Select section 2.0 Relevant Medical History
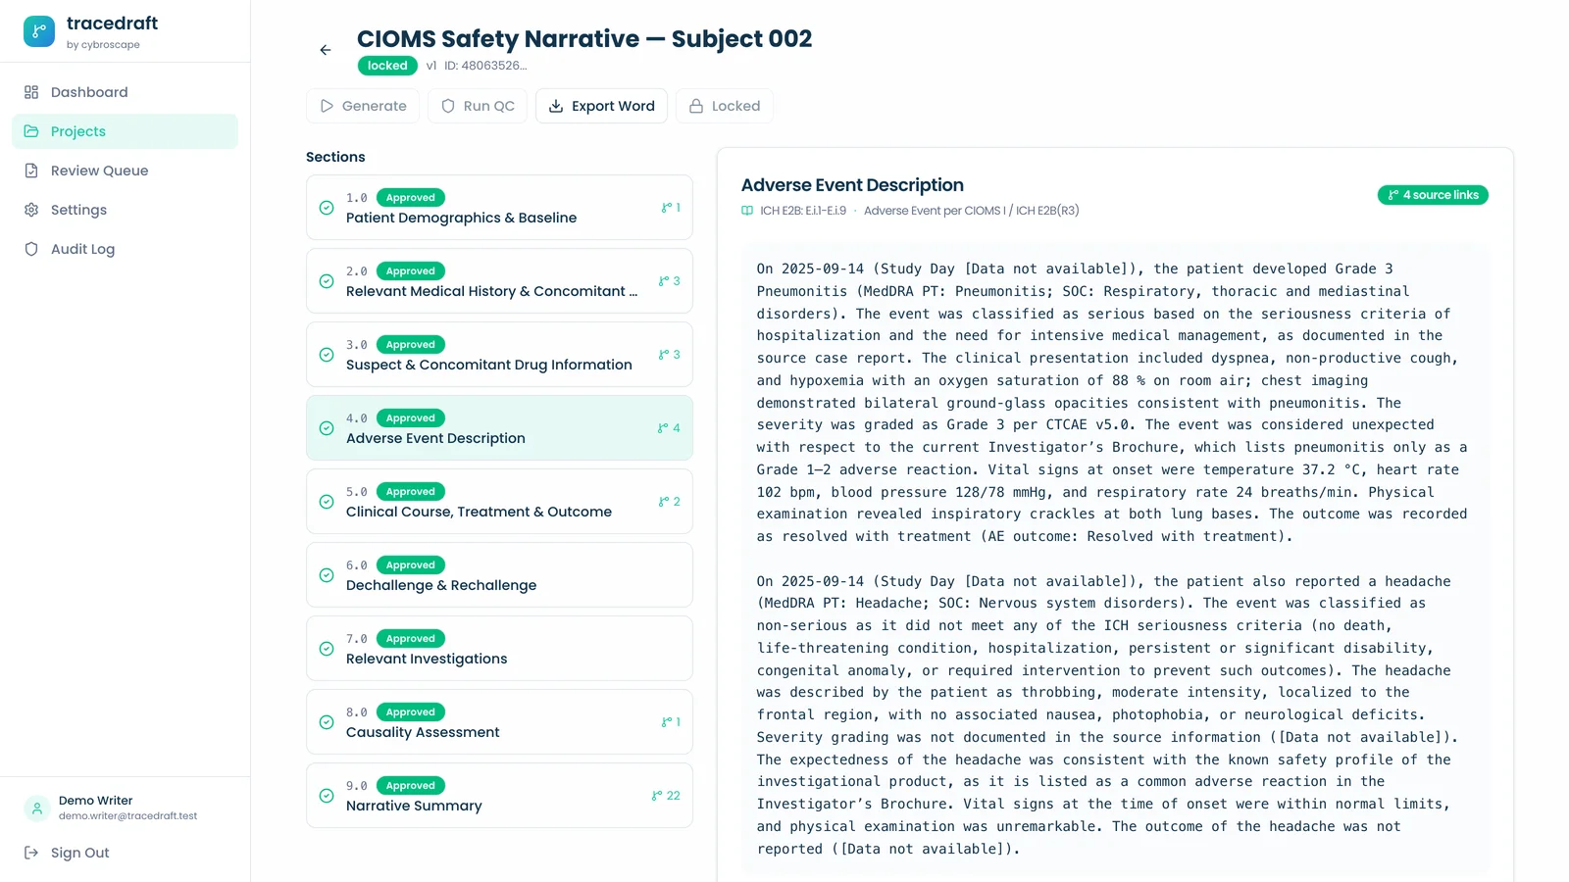 [499, 281]
